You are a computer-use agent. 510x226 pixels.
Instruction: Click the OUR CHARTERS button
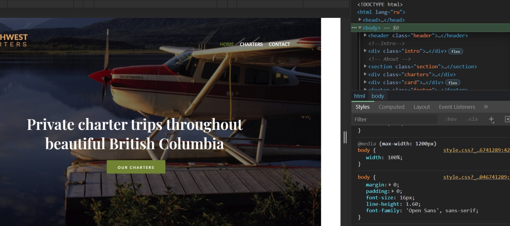pyautogui.click(x=136, y=167)
